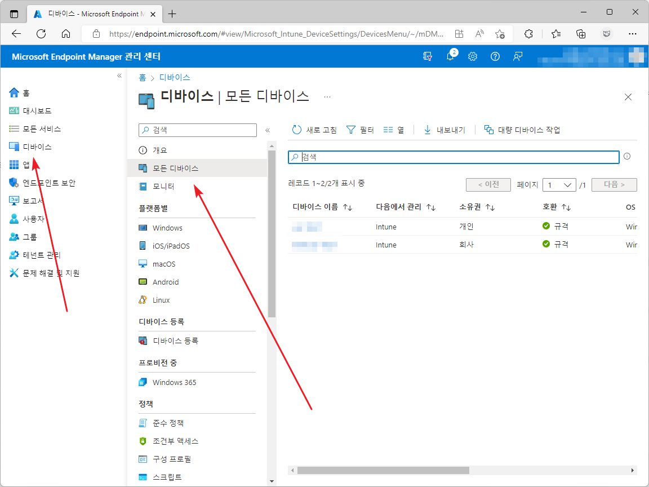The image size is (649, 487).
Task: Click the horizontal scrollbar under the table
Action: click(x=383, y=471)
